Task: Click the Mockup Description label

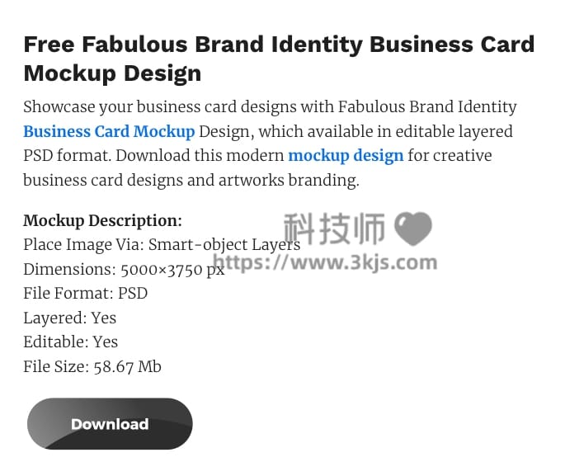Action: 103,220
